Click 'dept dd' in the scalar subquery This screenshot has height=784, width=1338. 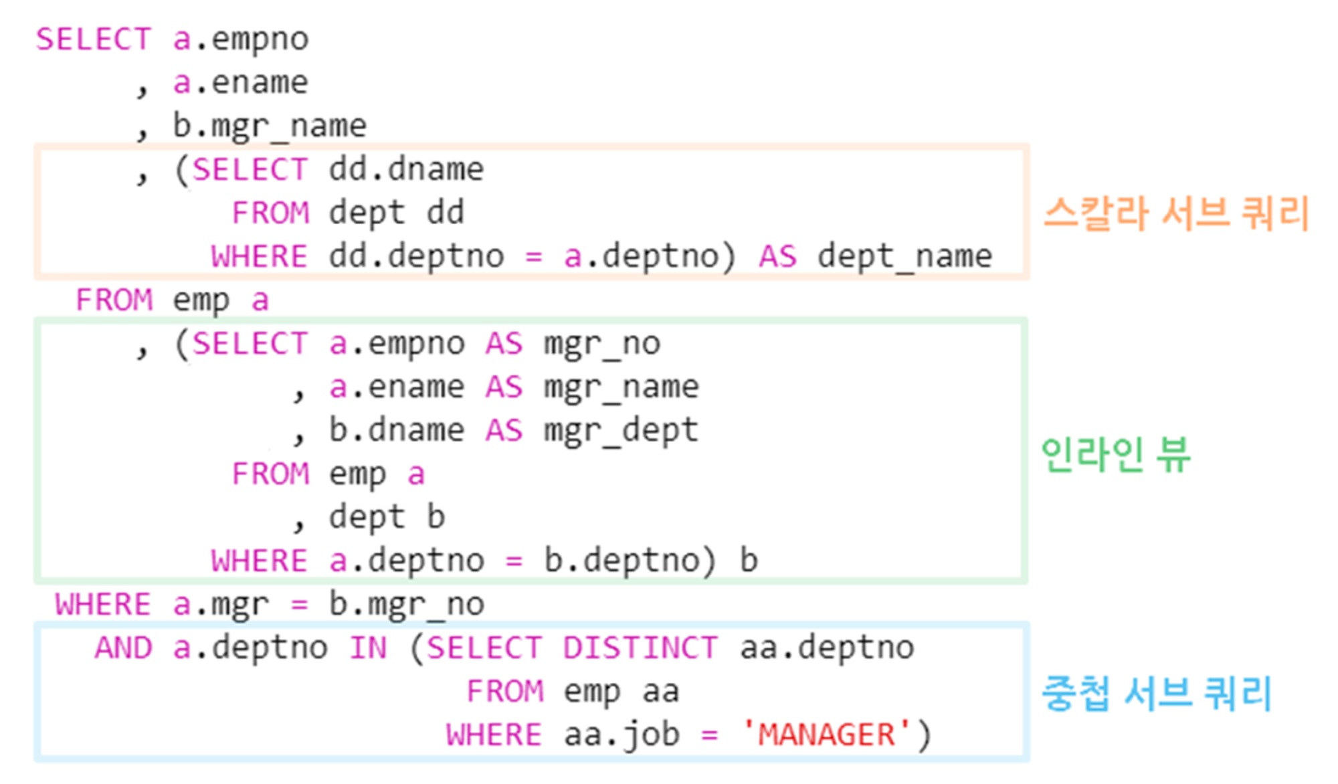[x=396, y=213]
